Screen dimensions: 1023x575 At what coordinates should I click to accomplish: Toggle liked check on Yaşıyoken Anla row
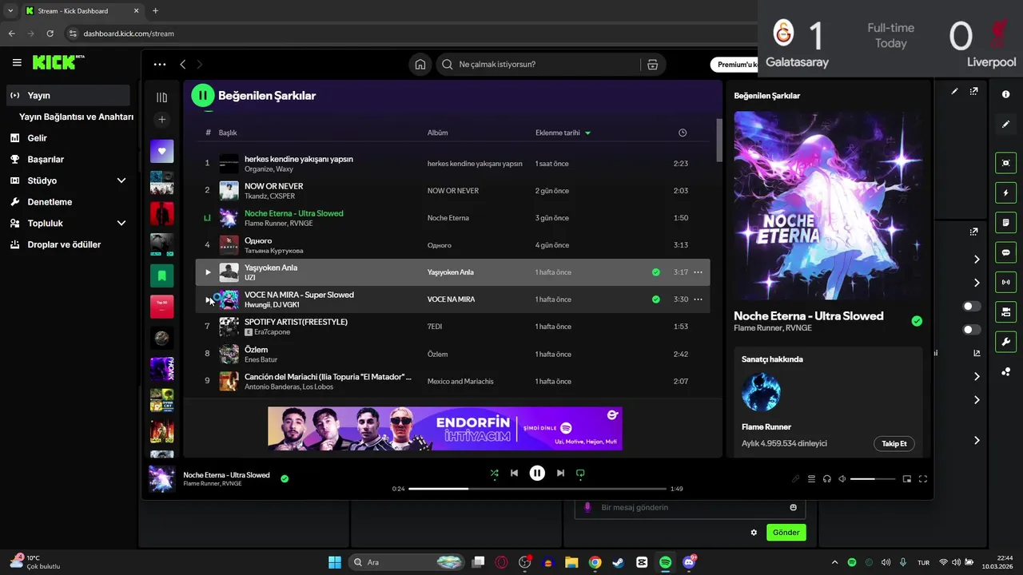click(655, 272)
